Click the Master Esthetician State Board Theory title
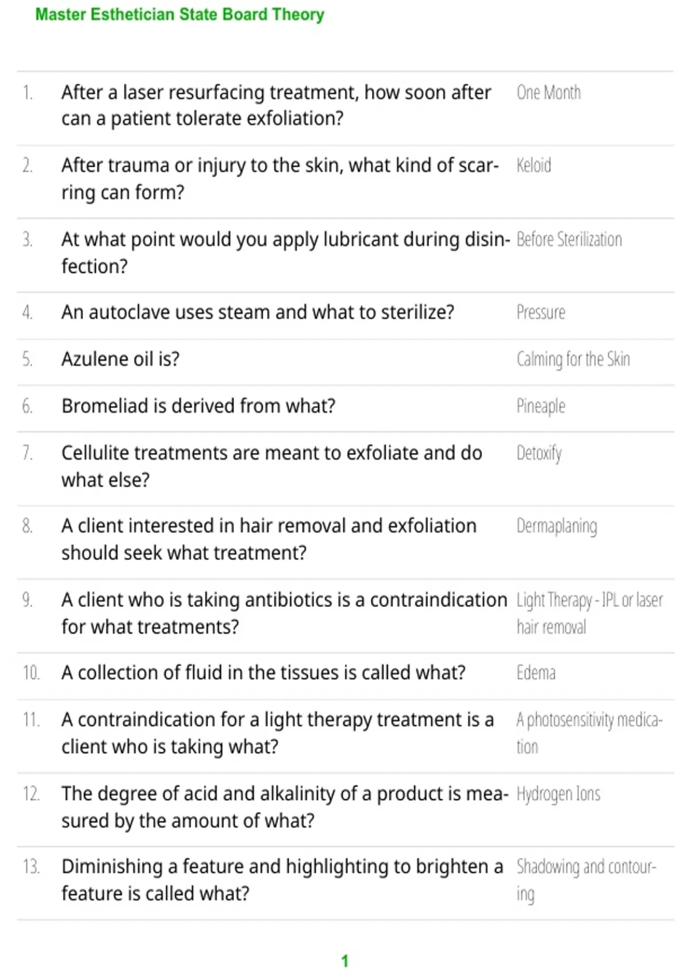 (x=180, y=14)
